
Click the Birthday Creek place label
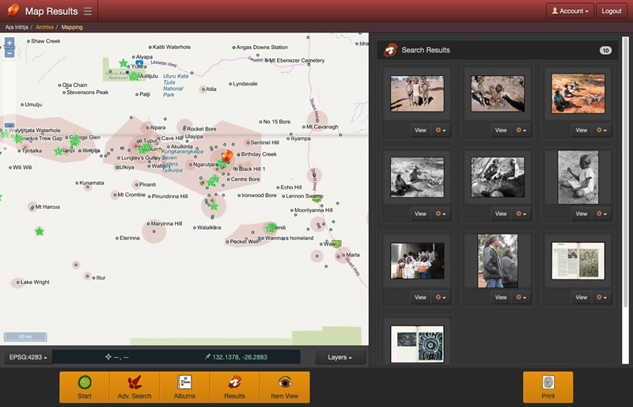coord(259,154)
